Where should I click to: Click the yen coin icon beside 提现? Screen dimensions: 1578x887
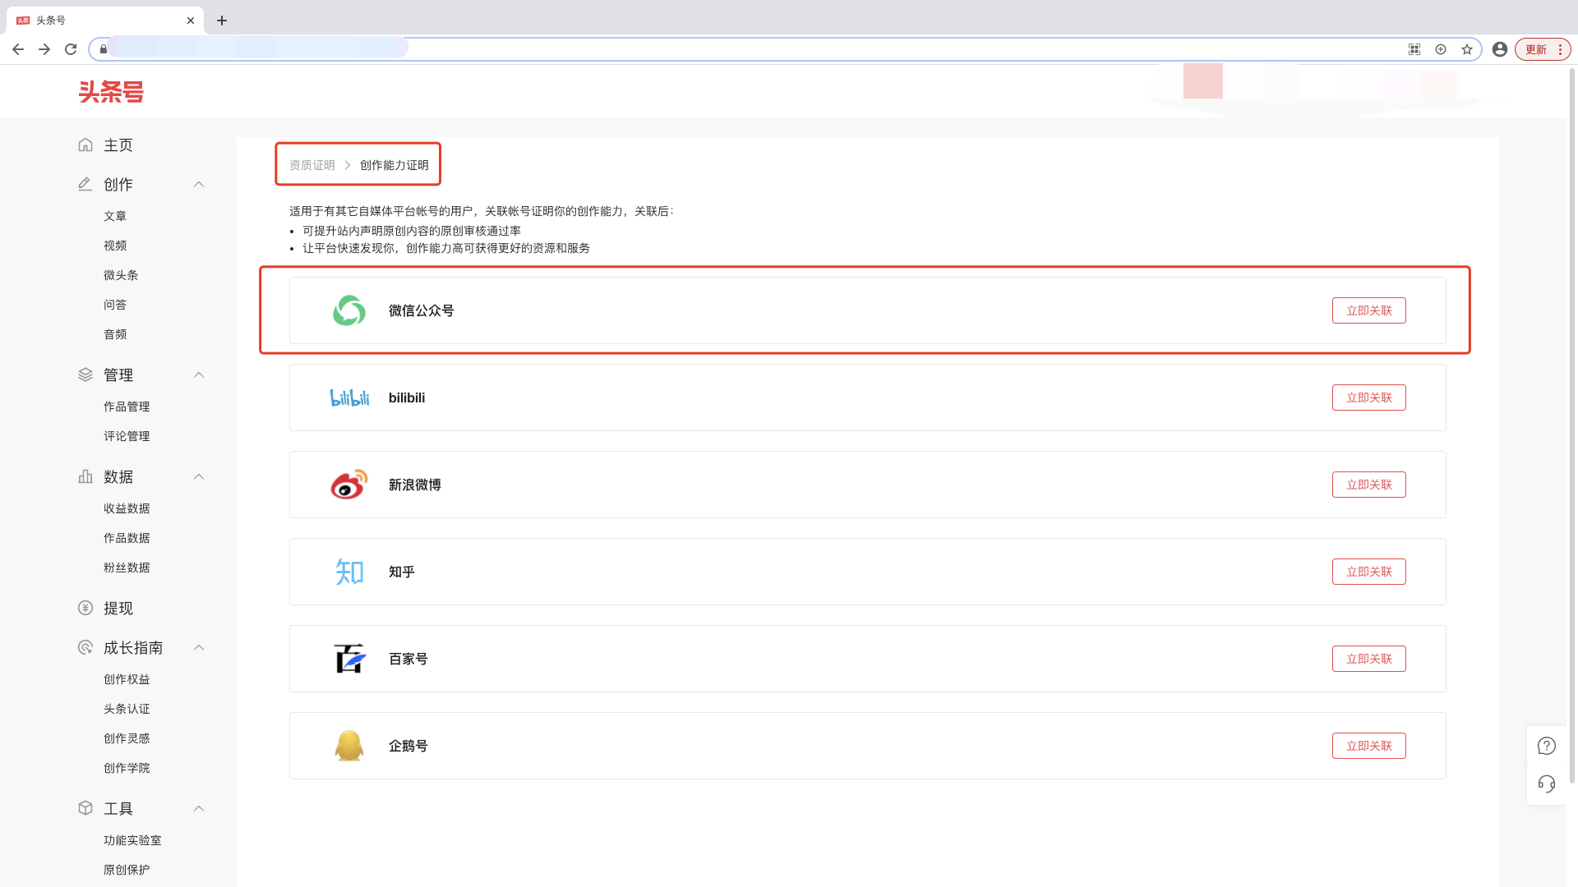tap(85, 608)
